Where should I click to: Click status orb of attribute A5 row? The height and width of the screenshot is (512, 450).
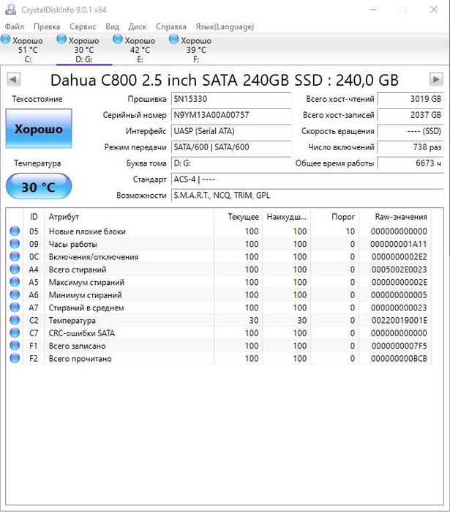[15, 282]
